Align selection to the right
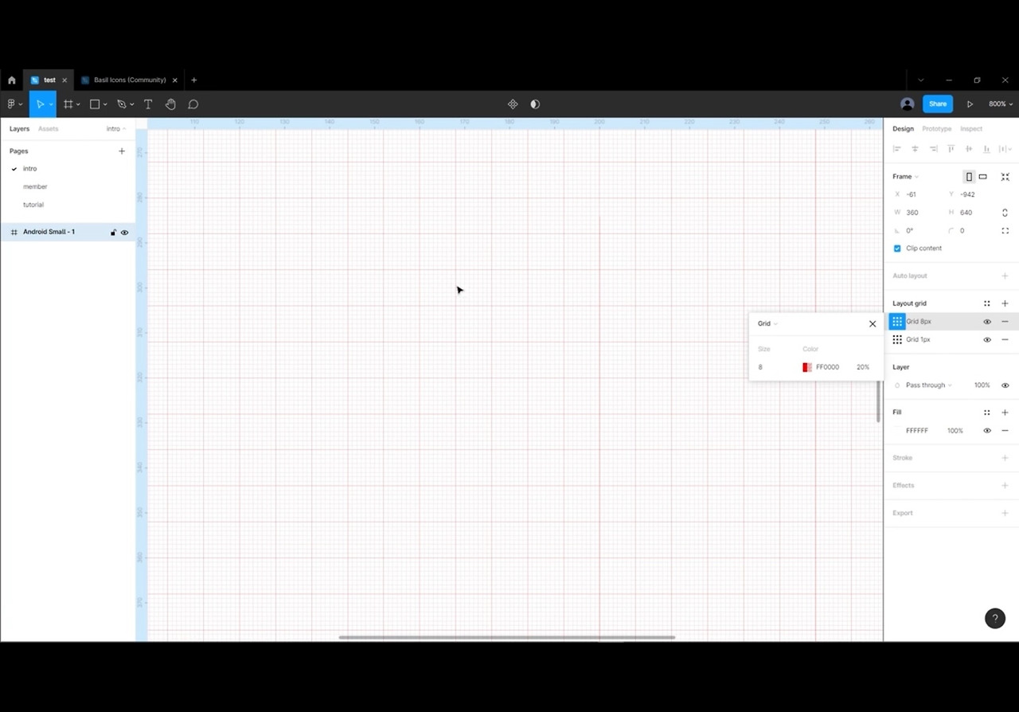 click(x=933, y=149)
